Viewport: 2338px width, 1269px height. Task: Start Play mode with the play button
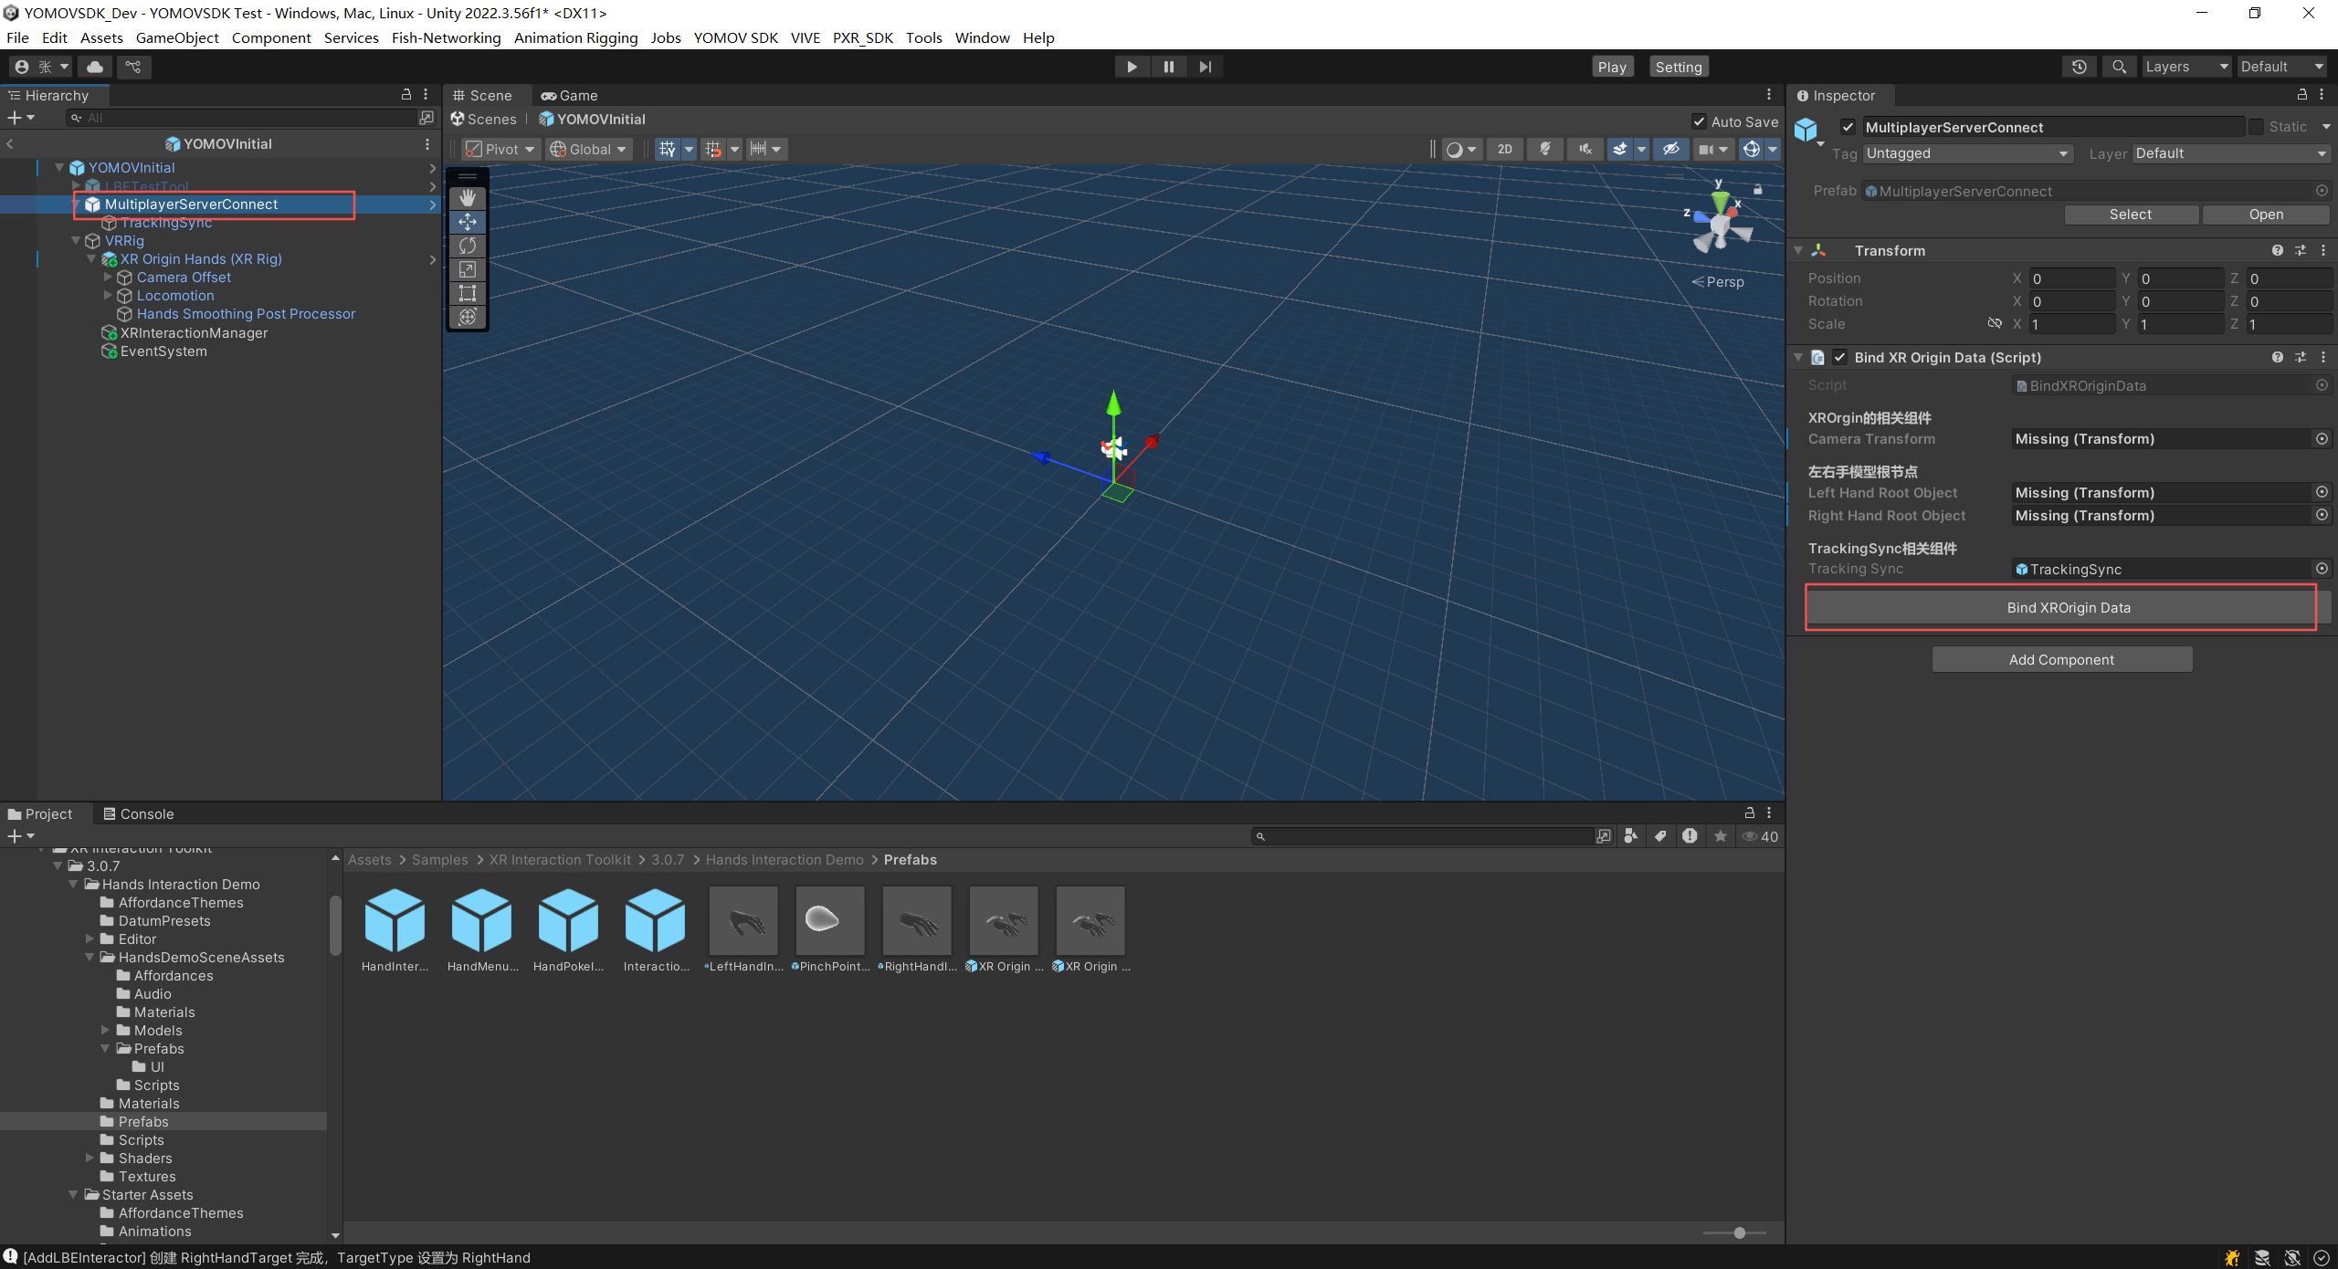pos(1132,67)
